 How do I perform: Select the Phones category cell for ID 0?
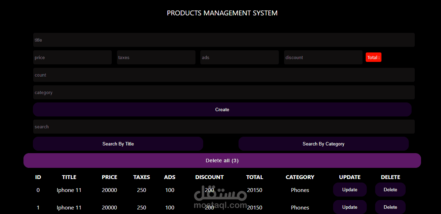(300, 190)
